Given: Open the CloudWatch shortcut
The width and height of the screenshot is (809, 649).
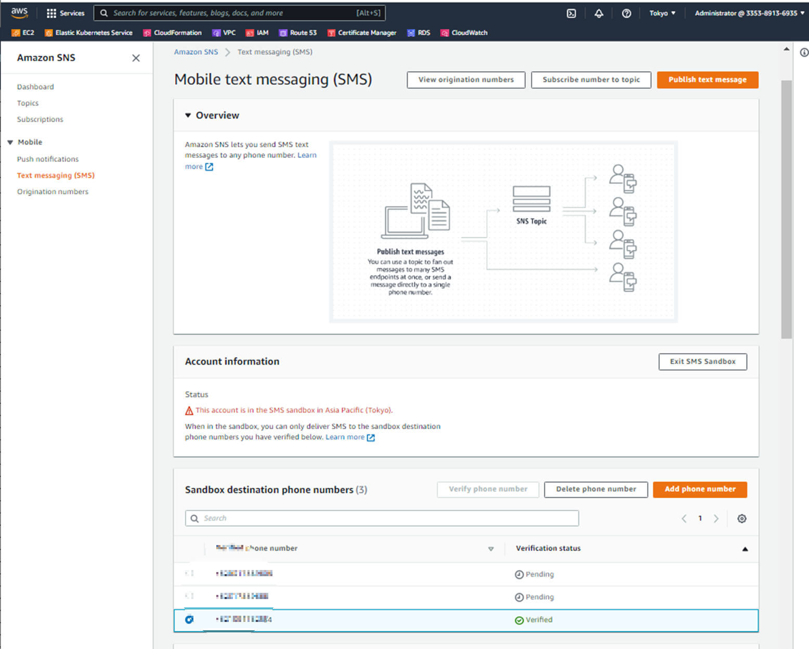Looking at the screenshot, I should [x=464, y=33].
